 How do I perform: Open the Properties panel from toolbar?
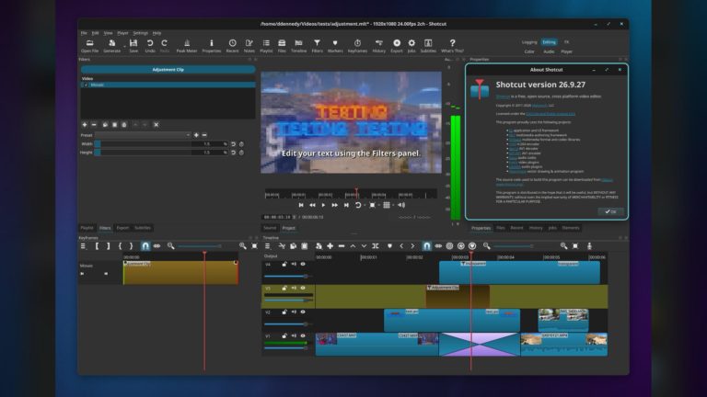212,45
